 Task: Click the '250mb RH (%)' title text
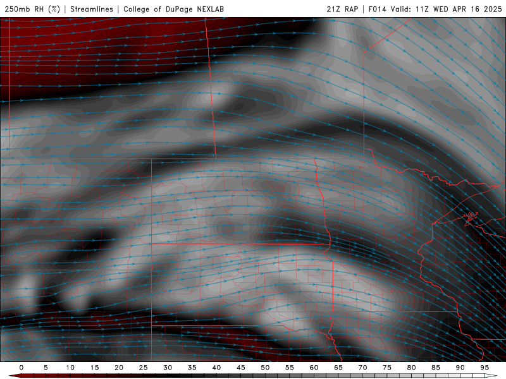pos(32,9)
